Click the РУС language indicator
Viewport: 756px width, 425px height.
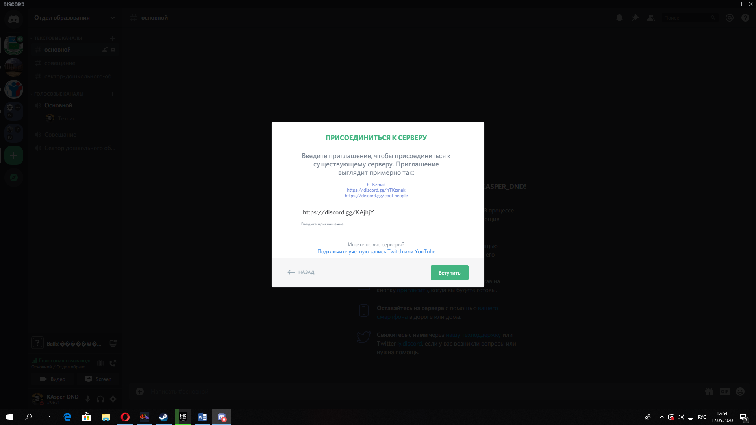click(x=702, y=417)
